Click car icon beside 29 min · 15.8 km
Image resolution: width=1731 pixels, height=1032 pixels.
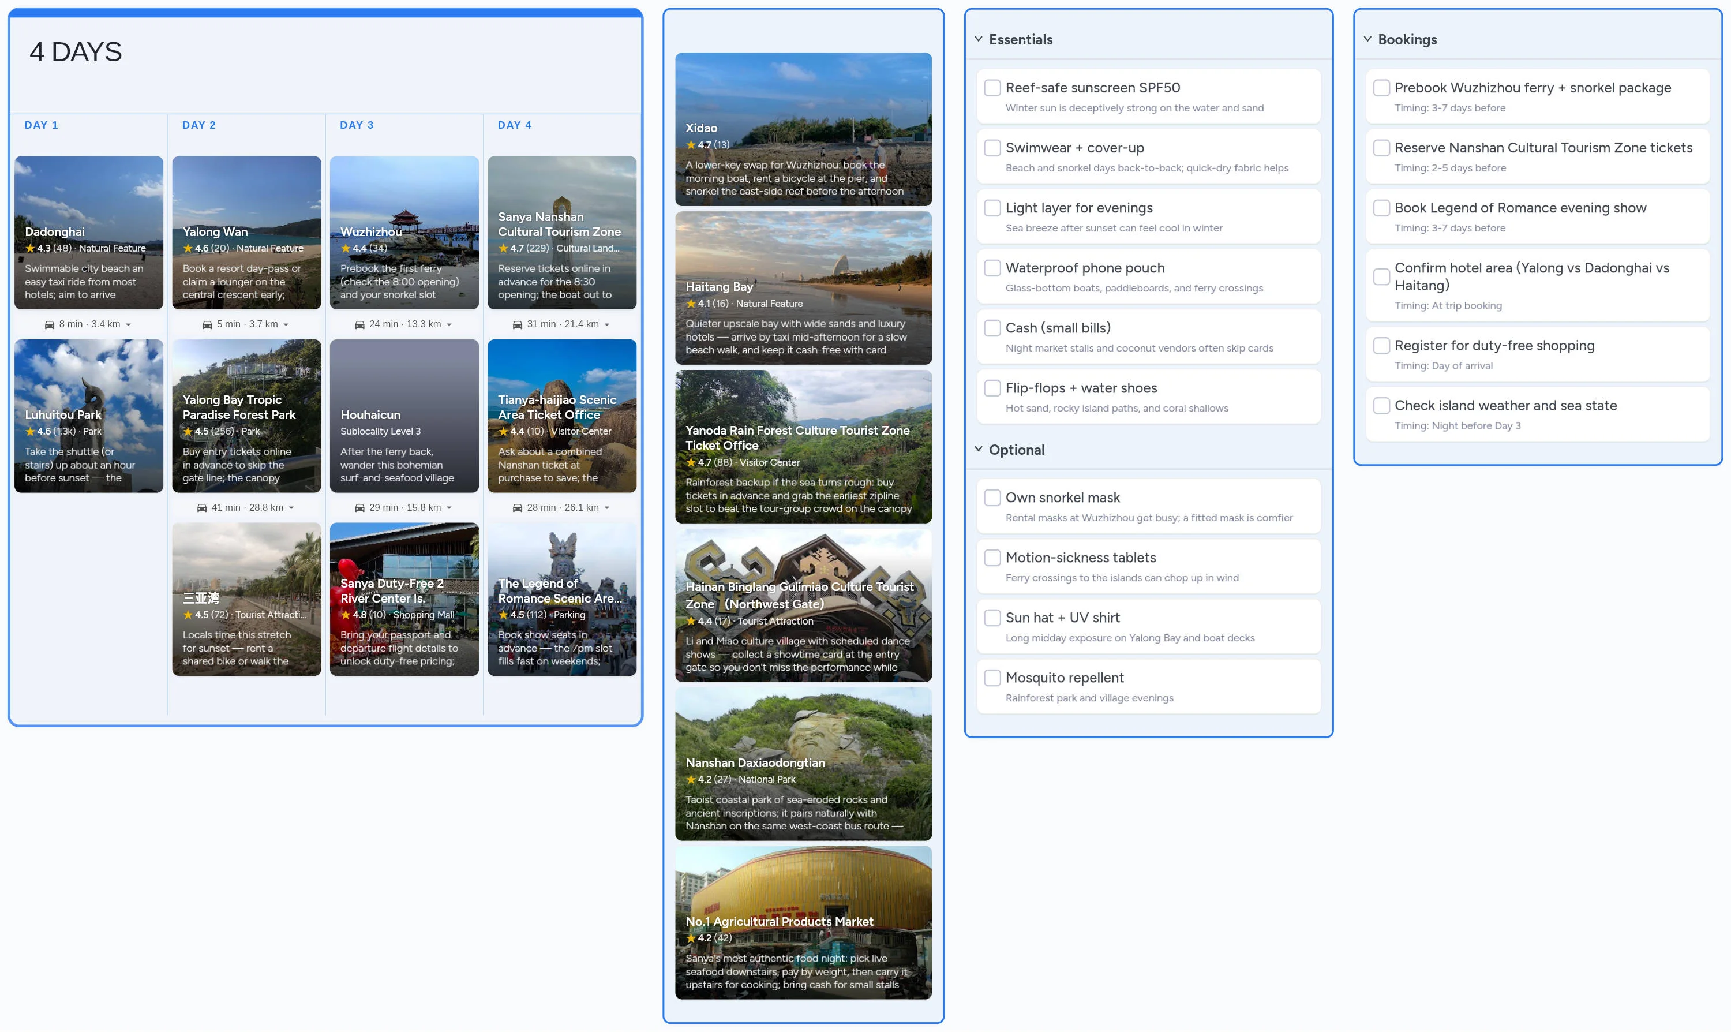click(x=359, y=508)
